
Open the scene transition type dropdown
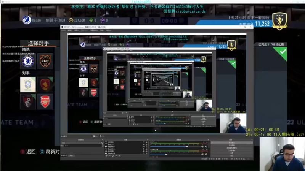81,143
